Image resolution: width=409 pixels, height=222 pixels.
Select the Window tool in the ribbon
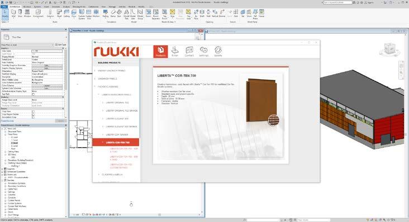[x=27, y=13]
